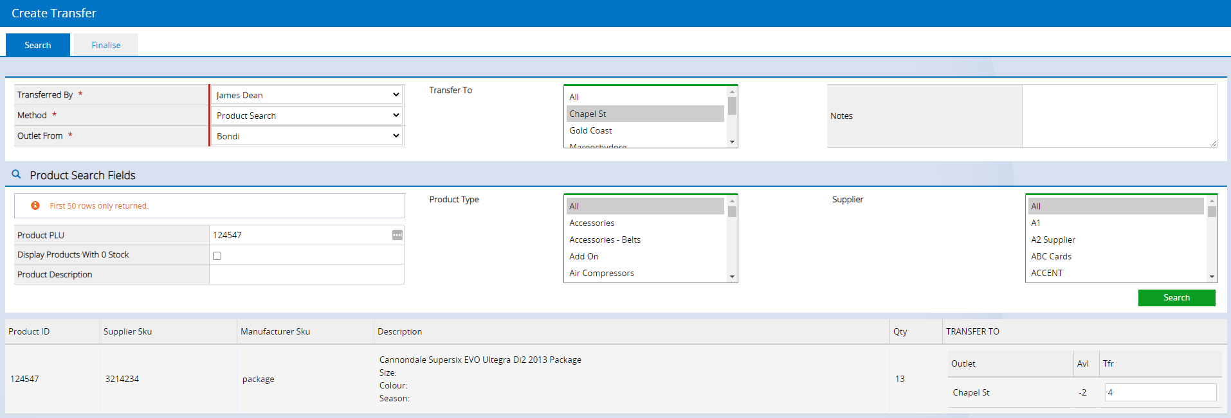The width and height of the screenshot is (1231, 418).
Task: Select Accessories in the Product Type list
Action: point(645,223)
